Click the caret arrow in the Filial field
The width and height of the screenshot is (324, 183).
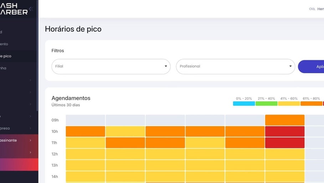(166, 66)
